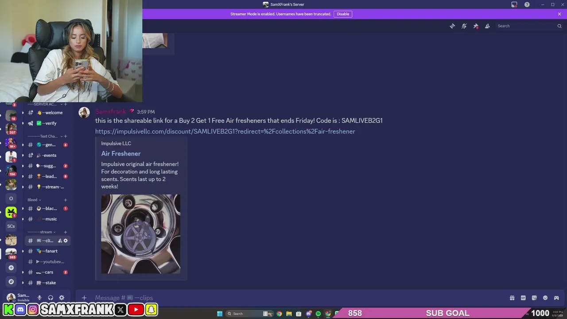
Task: Expand the fanart channel threads arrow
Action: point(23,251)
